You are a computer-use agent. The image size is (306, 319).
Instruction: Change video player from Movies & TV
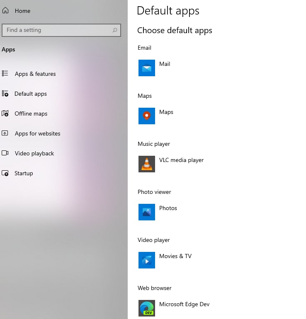(175, 256)
